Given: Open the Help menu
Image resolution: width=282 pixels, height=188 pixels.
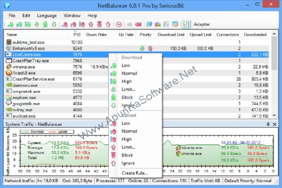Looking at the screenshot, I should tap(92, 16).
